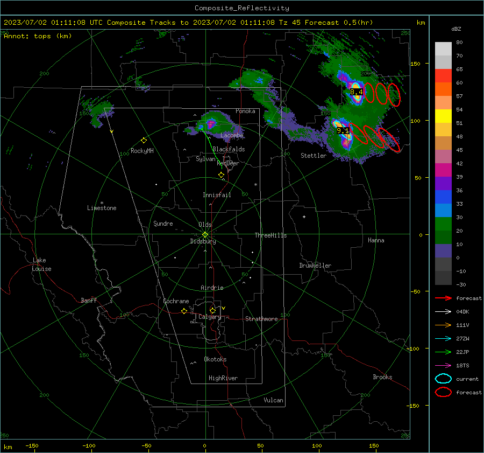Image resolution: width=484 pixels, height=453 pixels.
Task: Click the Banff town label
Action: click(89, 301)
